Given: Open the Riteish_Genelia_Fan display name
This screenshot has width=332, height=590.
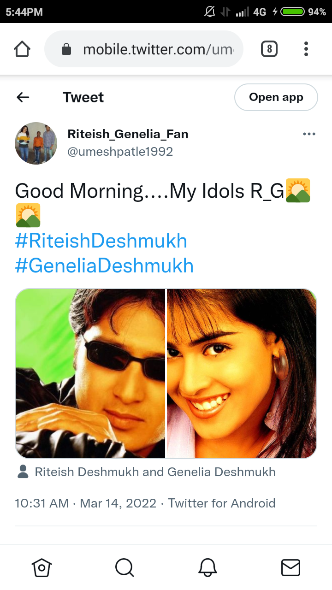Looking at the screenshot, I should [128, 134].
